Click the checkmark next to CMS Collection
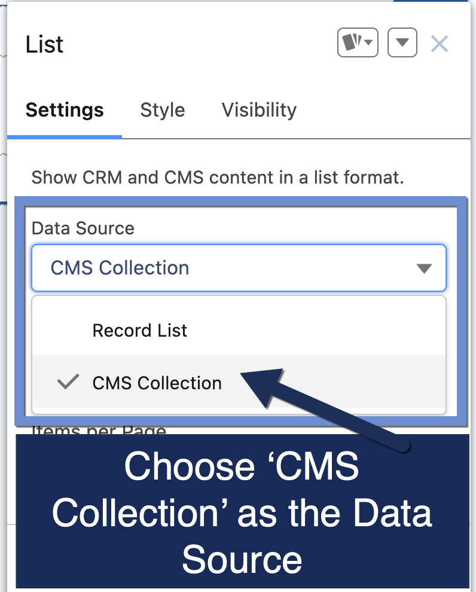 [x=68, y=382]
